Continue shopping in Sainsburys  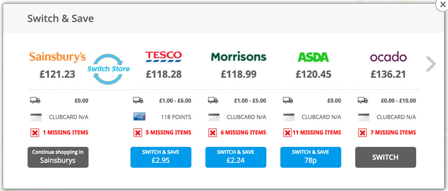point(58,157)
